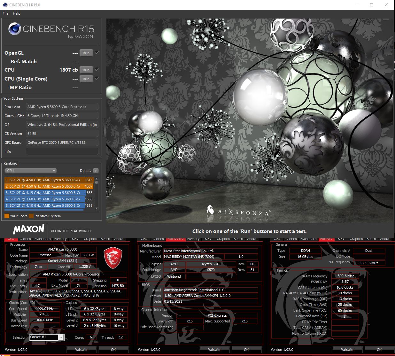The width and height of the screenshot is (395, 356).
Task: Click the motherboard Model MAG B550M MORTAR field
Action: coord(193,257)
